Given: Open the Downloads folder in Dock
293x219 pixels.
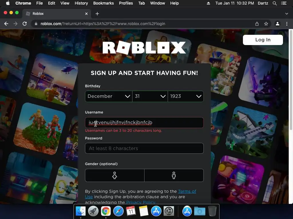Looking at the screenshot, I should click(x=199, y=211).
